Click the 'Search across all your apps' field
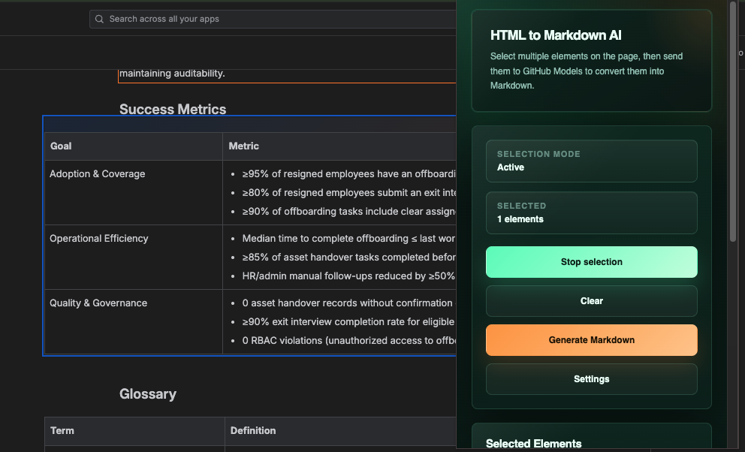 (273, 19)
